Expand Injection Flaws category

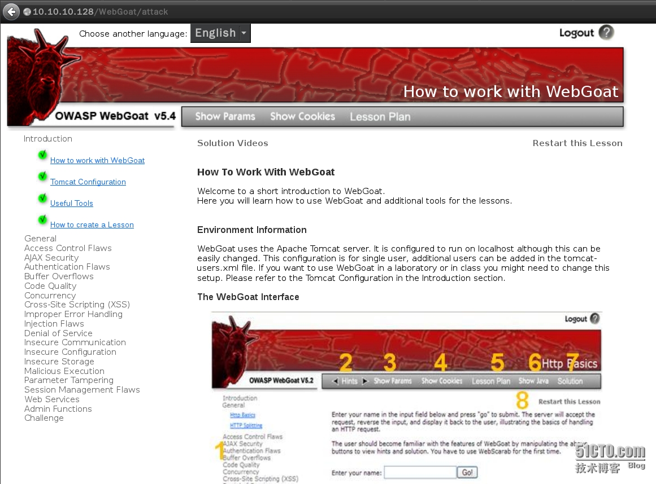[54, 324]
